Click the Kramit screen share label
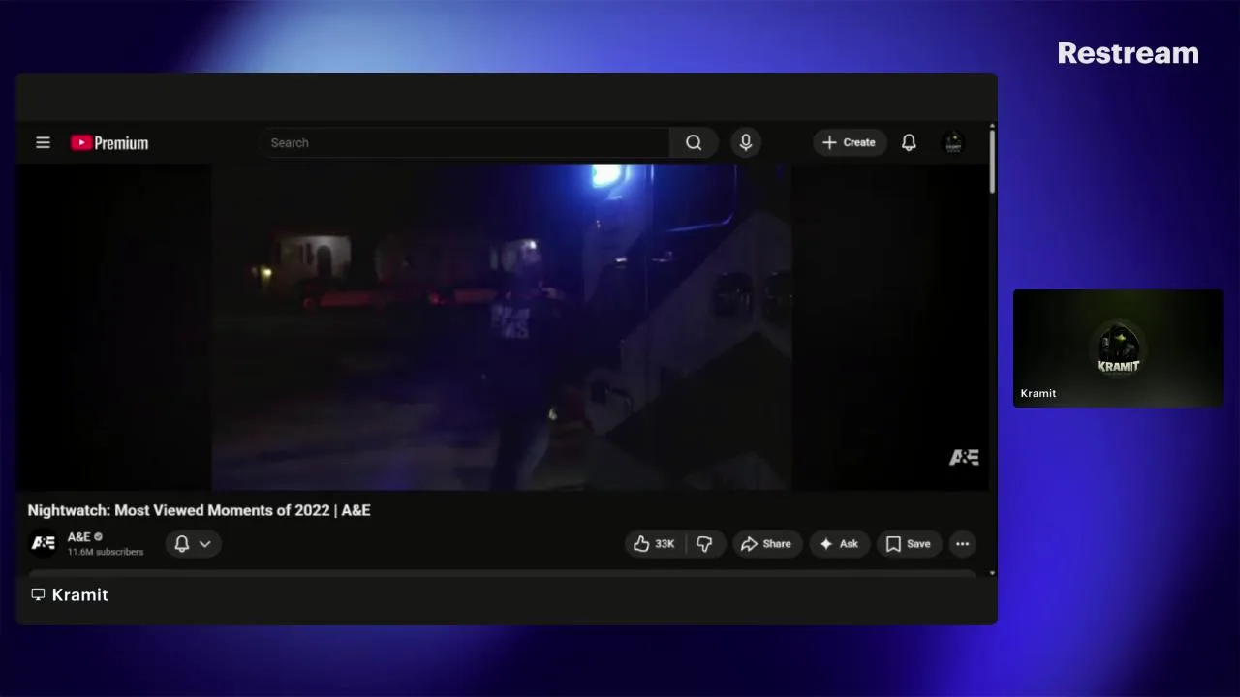 click(70, 594)
